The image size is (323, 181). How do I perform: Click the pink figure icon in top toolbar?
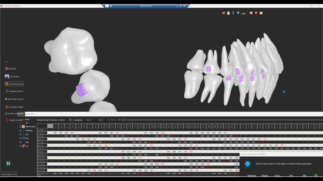(233, 13)
